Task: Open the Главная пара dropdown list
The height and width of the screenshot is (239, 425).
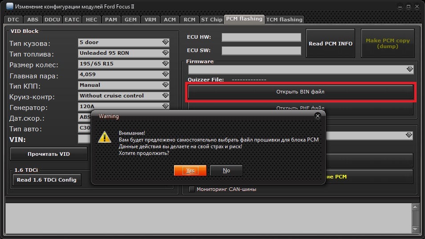Action: (x=166, y=74)
